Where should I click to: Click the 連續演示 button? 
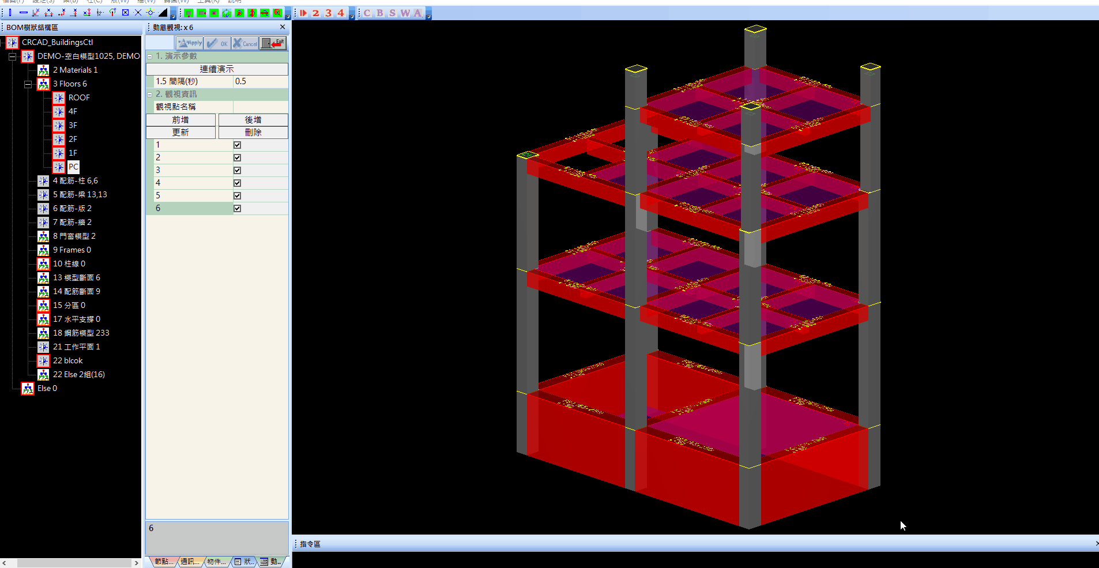tap(217, 69)
